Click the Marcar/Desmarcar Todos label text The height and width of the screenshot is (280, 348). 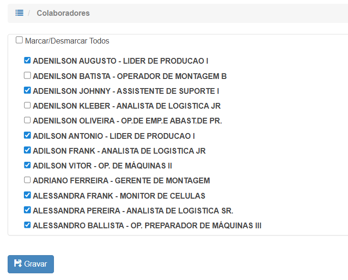(67, 41)
